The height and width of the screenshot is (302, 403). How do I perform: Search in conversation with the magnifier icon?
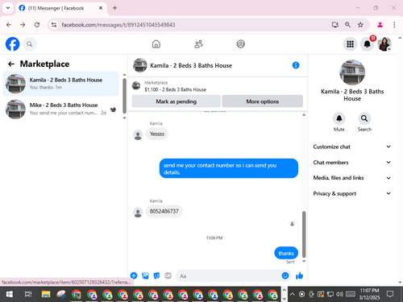pos(364,118)
